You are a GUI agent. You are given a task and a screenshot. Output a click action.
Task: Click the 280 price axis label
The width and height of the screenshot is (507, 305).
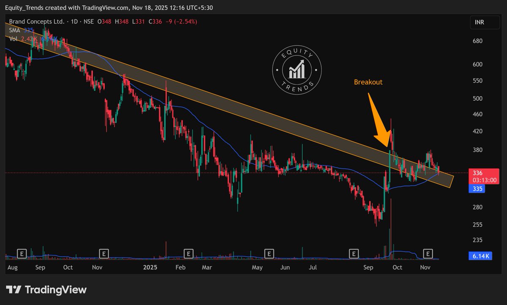477,207
